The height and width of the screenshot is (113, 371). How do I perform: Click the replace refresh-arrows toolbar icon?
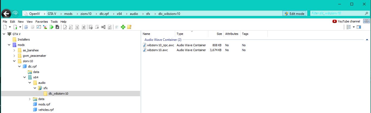point(110,27)
